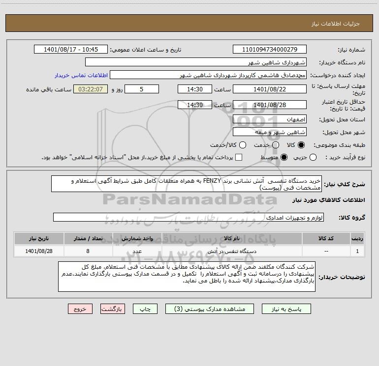Click the response deadline time 14:30 field
The image size is (379, 366).
point(195,89)
